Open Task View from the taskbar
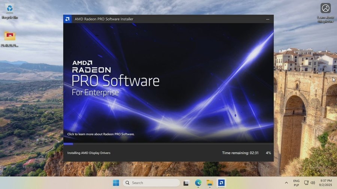Viewport: 337px width, 189px height. (x=186, y=183)
